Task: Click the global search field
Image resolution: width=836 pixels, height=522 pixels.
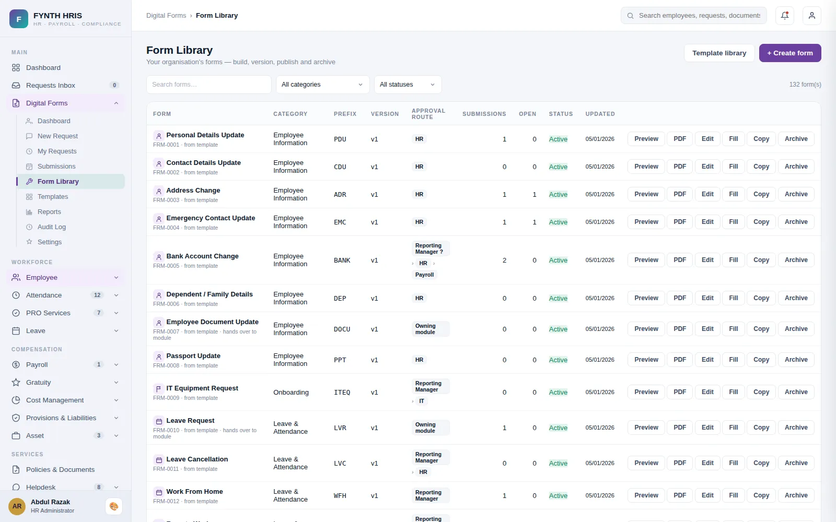Action: click(x=694, y=16)
